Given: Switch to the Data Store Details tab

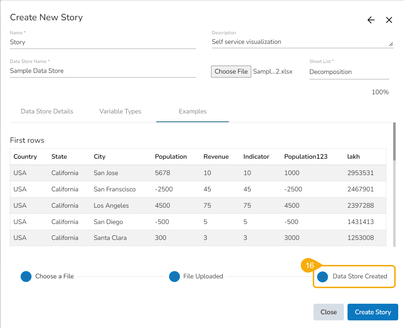Looking at the screenshot, I should pos(47,112).
